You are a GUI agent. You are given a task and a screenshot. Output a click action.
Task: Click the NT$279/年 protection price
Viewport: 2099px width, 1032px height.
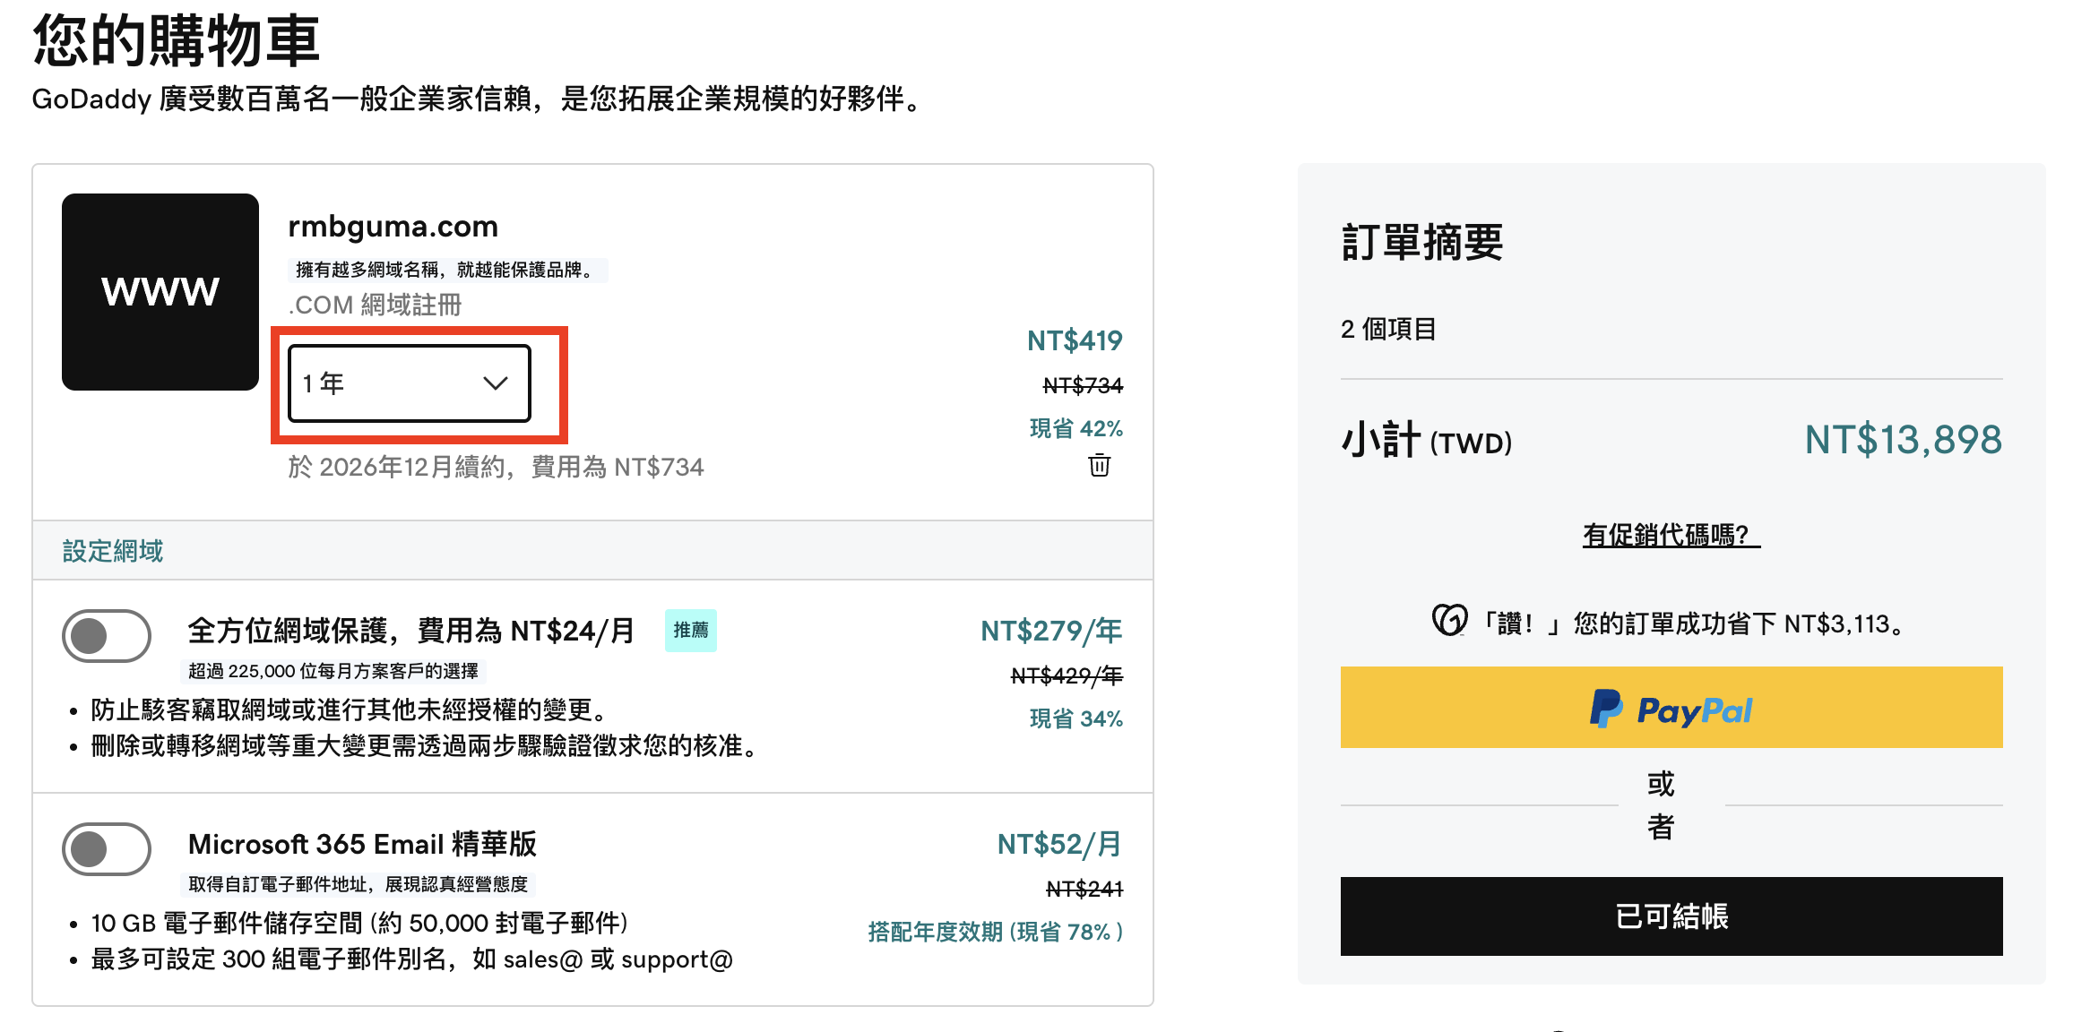tap(1050, 632)
